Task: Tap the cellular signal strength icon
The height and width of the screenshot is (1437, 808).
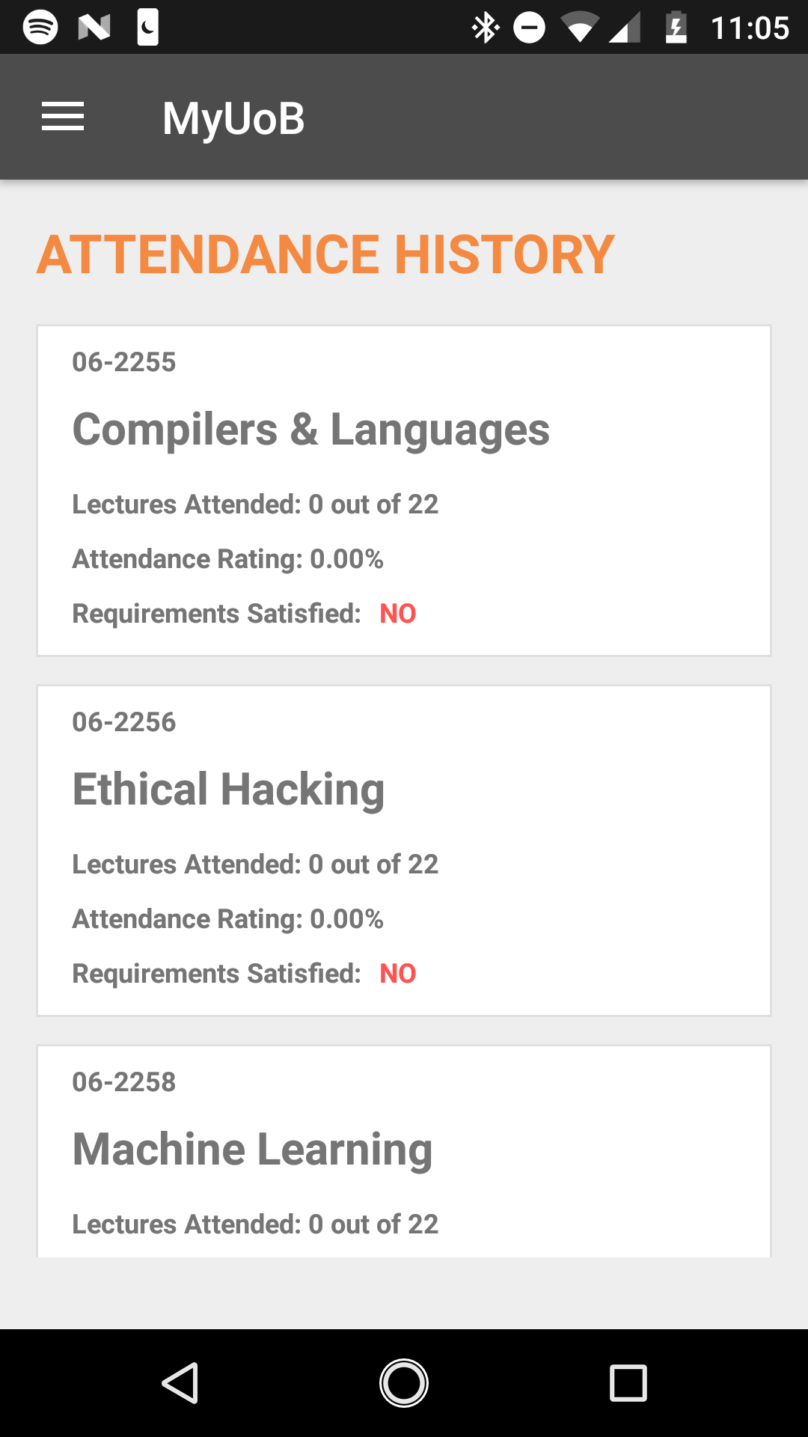Action: click(x=624, y=28)
